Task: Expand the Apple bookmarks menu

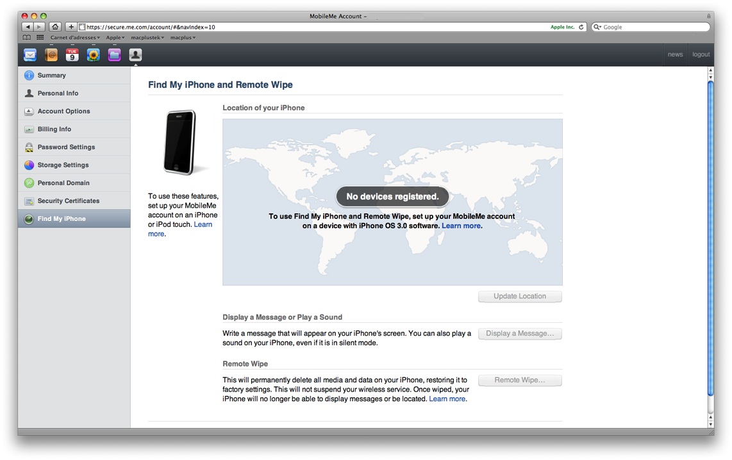Action: (115, 37)
